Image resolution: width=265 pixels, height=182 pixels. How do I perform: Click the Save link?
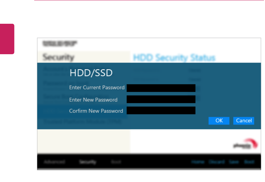point(234,162)
